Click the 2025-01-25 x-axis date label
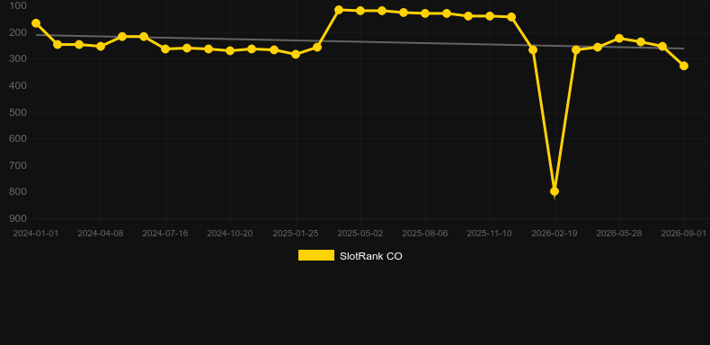The width and height of the screenshot is (710, 345). click(x=296, y=234)
